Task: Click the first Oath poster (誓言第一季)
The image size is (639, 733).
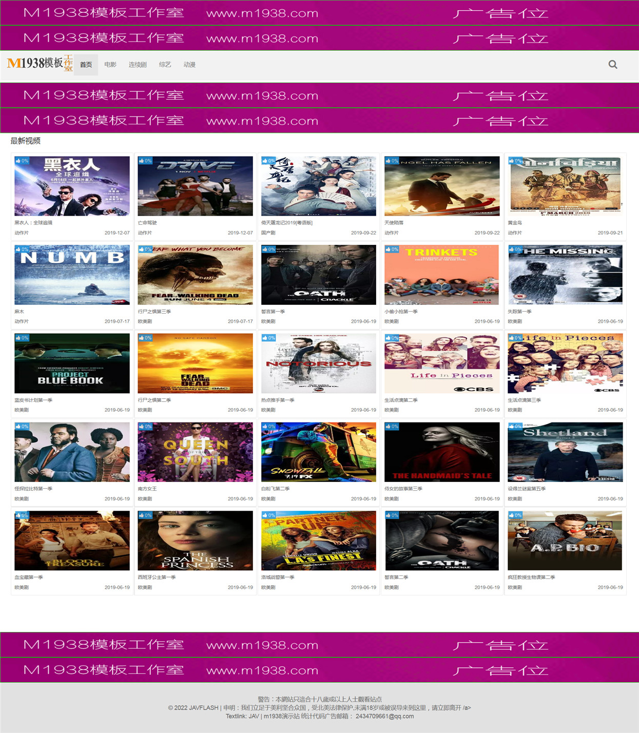Action: tap(319, 275)
